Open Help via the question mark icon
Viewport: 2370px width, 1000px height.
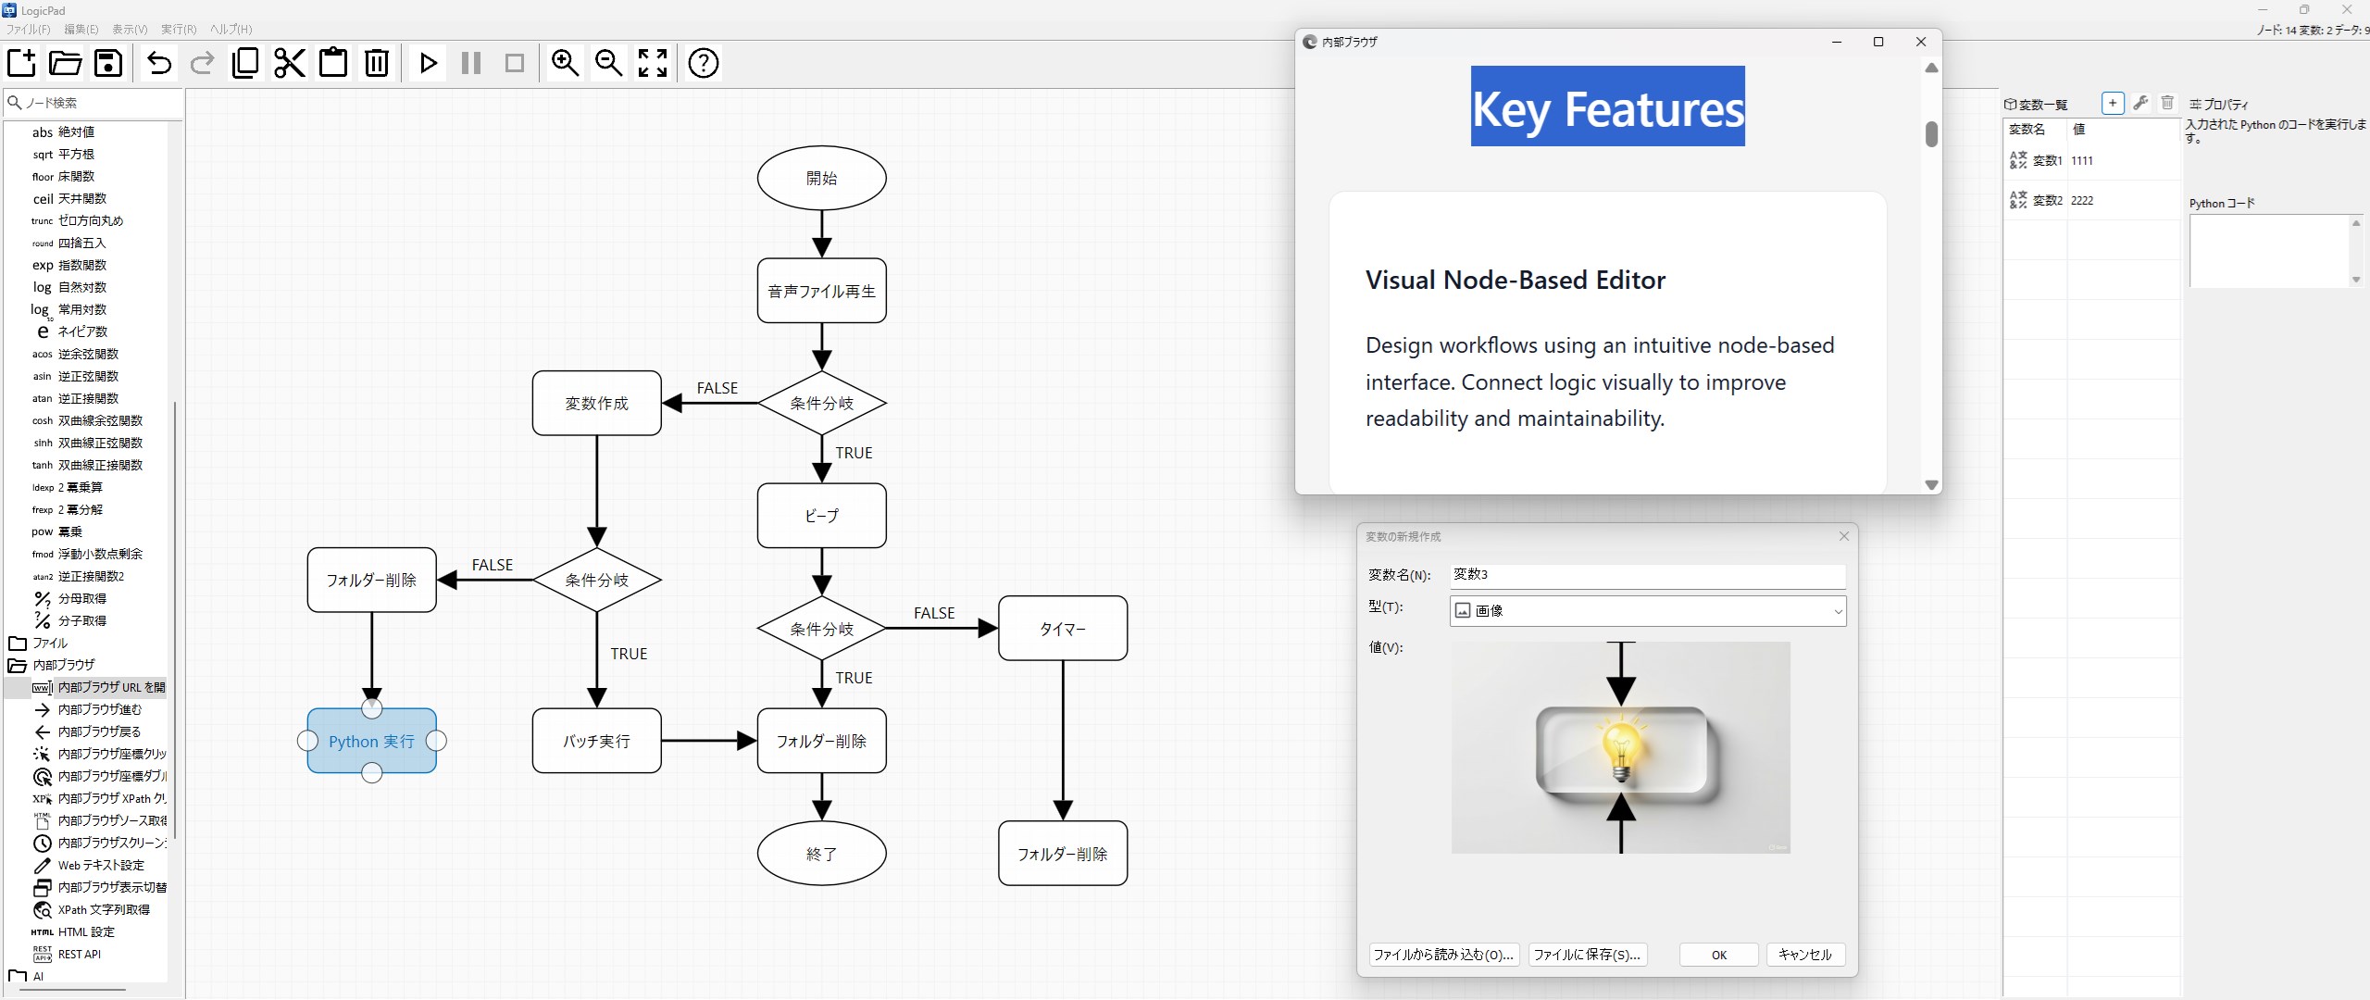tap(704, 63)
